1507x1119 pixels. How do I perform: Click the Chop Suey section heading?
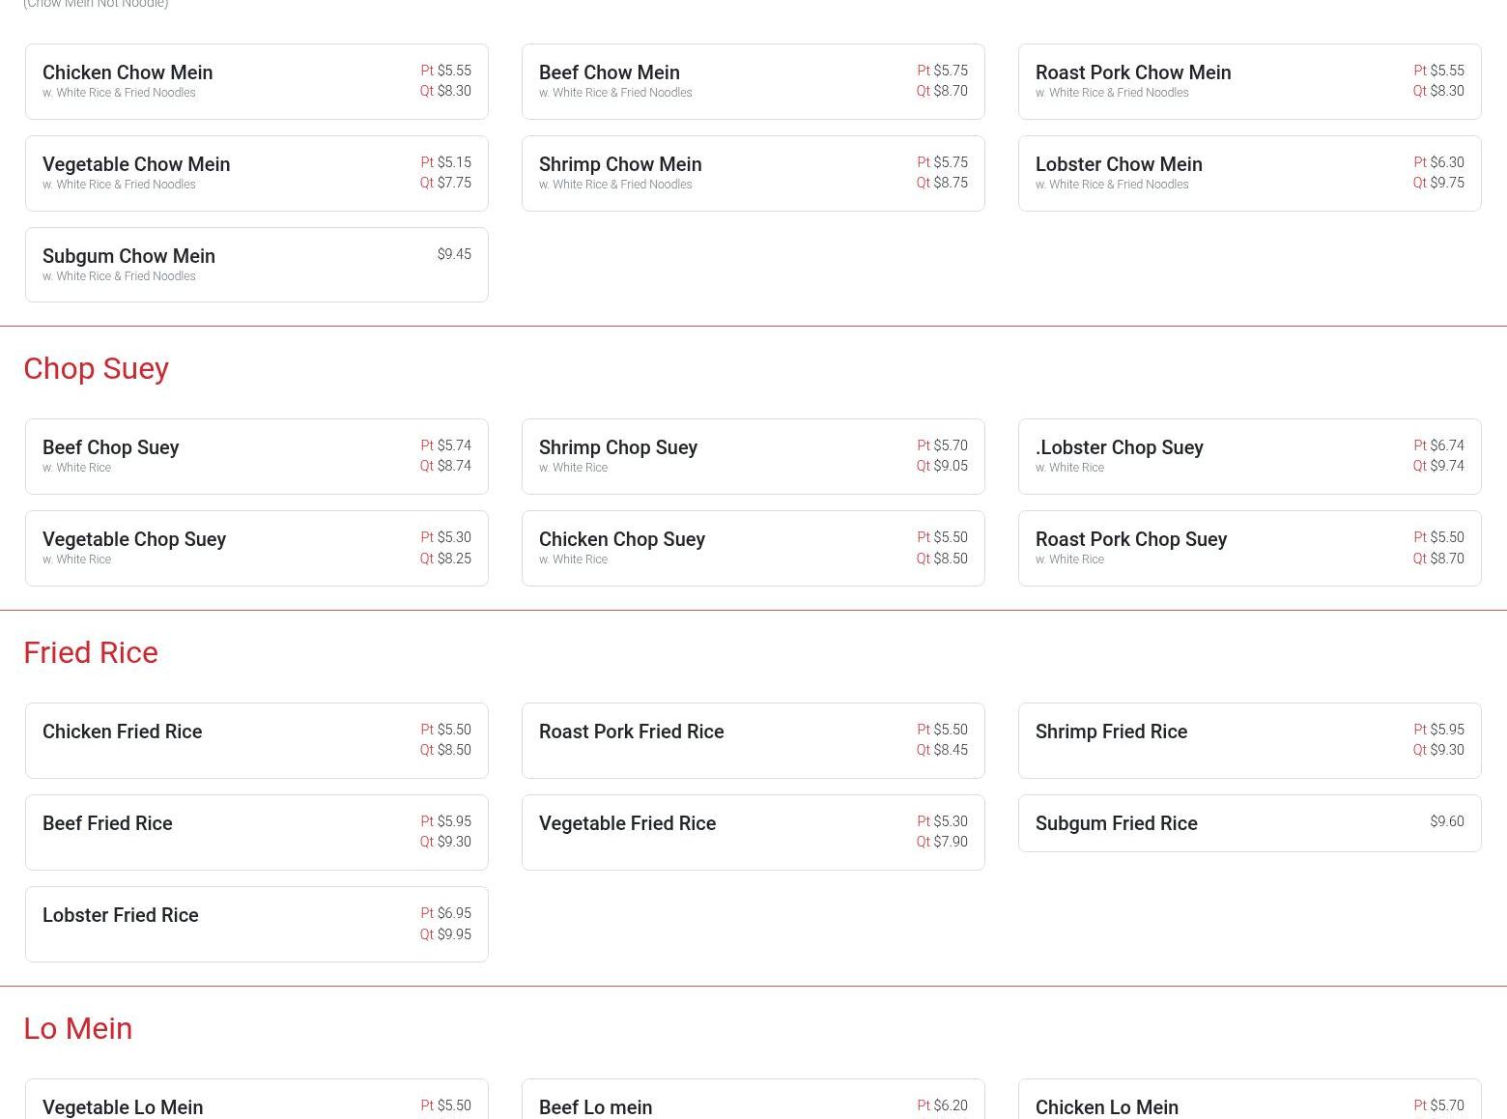[96, 368]
